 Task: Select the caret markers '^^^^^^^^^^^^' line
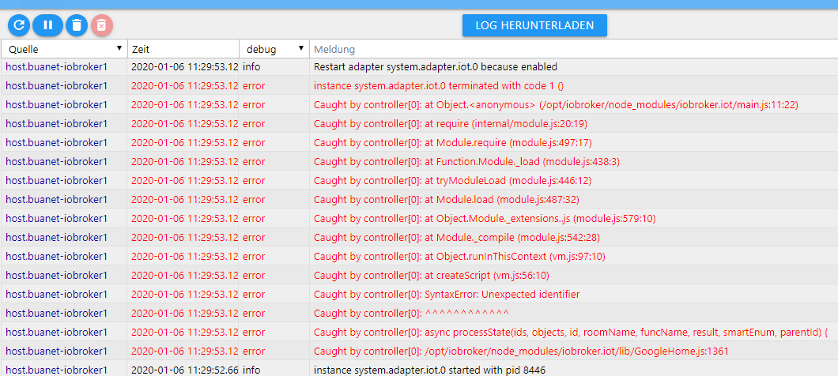[412, 313]
